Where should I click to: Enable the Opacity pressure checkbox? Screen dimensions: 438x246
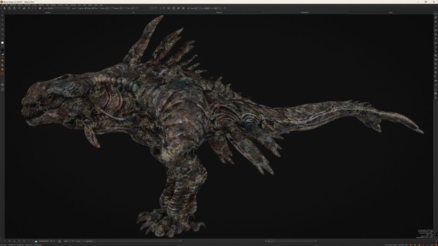(x=77, y=8)
